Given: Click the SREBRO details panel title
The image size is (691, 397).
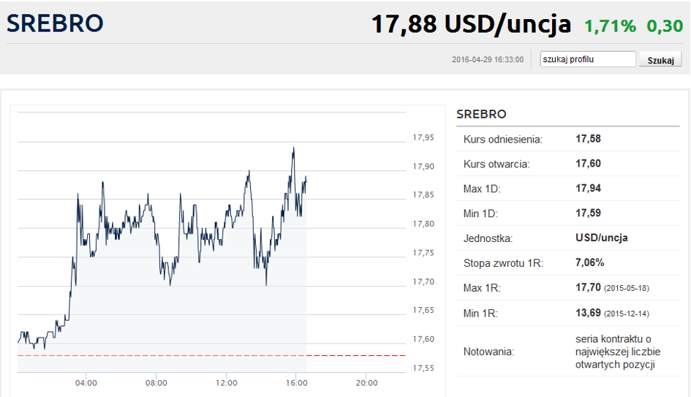Looking at the screenshot, I should (481, 114).
